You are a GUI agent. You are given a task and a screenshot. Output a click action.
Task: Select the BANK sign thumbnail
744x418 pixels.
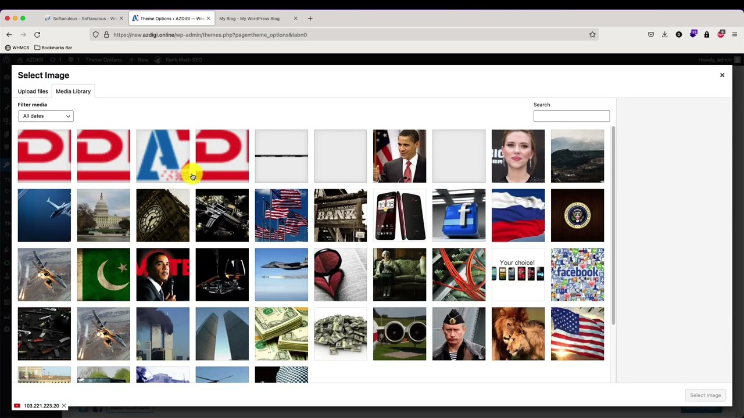pos(341,215)
